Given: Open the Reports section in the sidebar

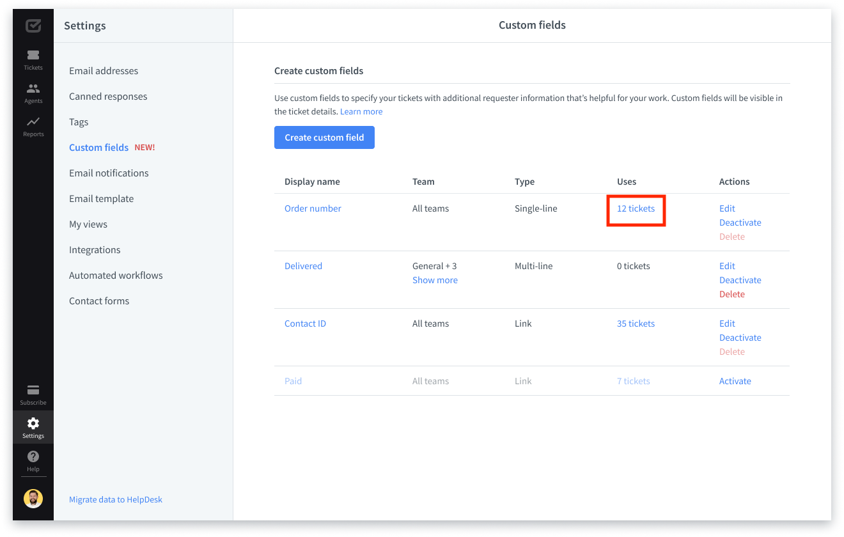Looking at the screenshot, I should pyautogui.click(x=33, y=127).
